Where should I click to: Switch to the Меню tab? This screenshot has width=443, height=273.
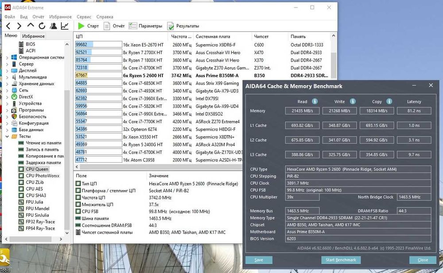pos(11,35)
